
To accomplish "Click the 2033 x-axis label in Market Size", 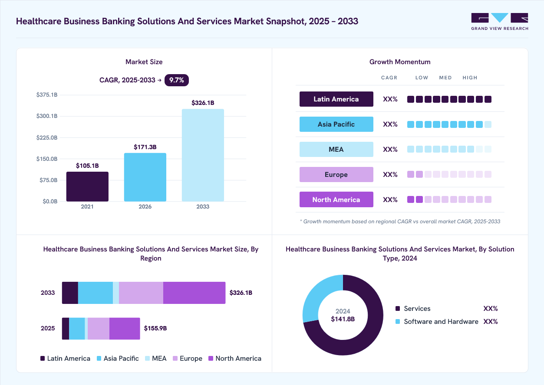I will pyautogui.click(x=203, y=207).
